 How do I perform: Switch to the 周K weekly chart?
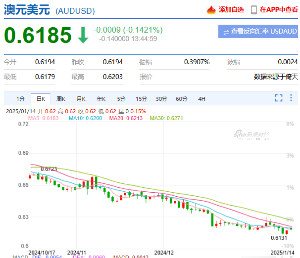[x=61, y=98]
